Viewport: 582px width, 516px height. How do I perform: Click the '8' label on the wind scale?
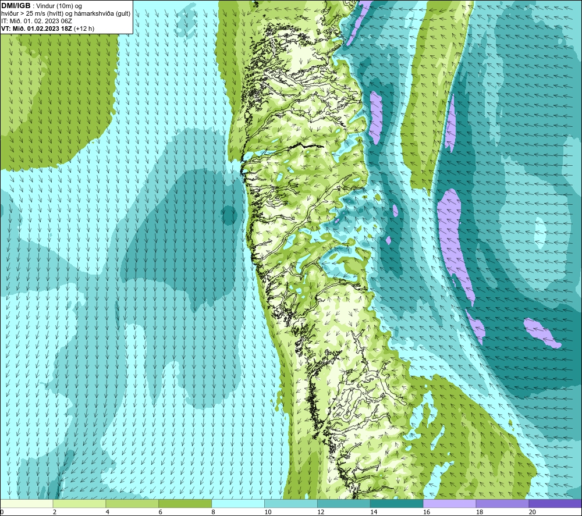point(214,513)
